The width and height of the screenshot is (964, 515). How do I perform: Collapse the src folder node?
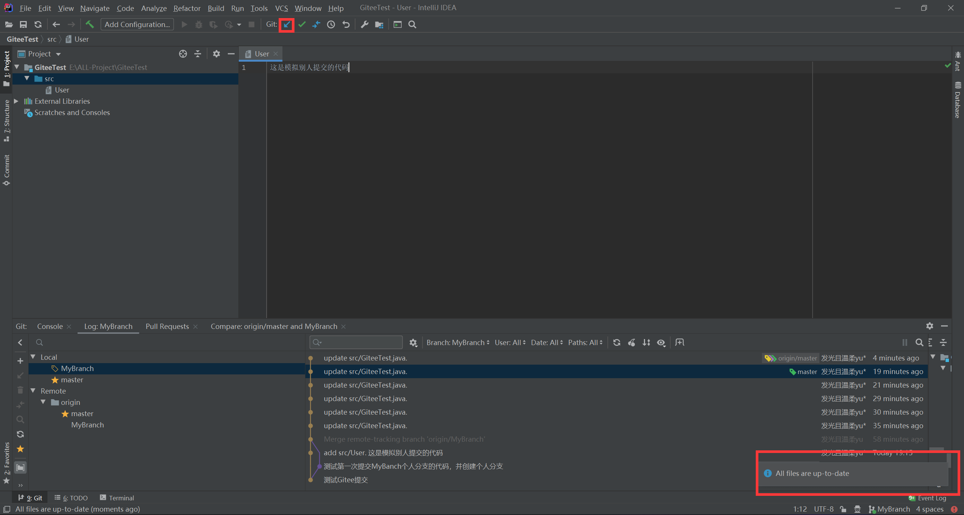pyautogui.click(x=27, y=79)
